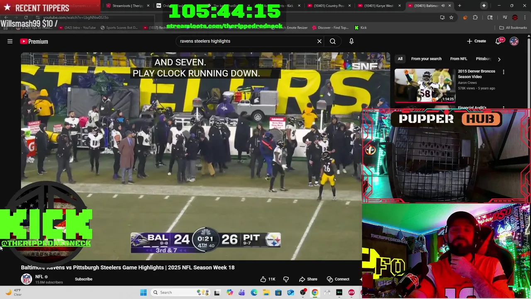Screen dimensions: 531x299
Task: Dislike the video with thumbs-down
Action: (x=286, y=279)
